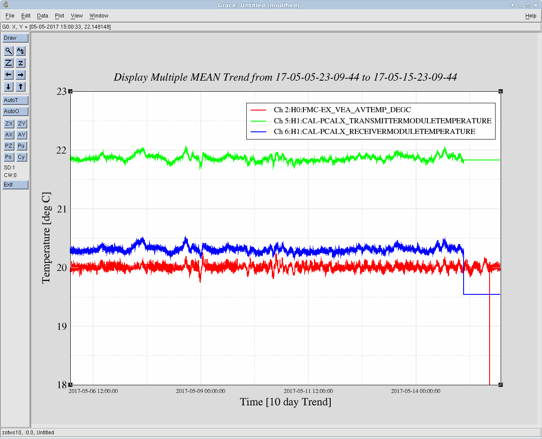542x439 pixels.
Task: Click the AutoO button
Action: (15, 111)
